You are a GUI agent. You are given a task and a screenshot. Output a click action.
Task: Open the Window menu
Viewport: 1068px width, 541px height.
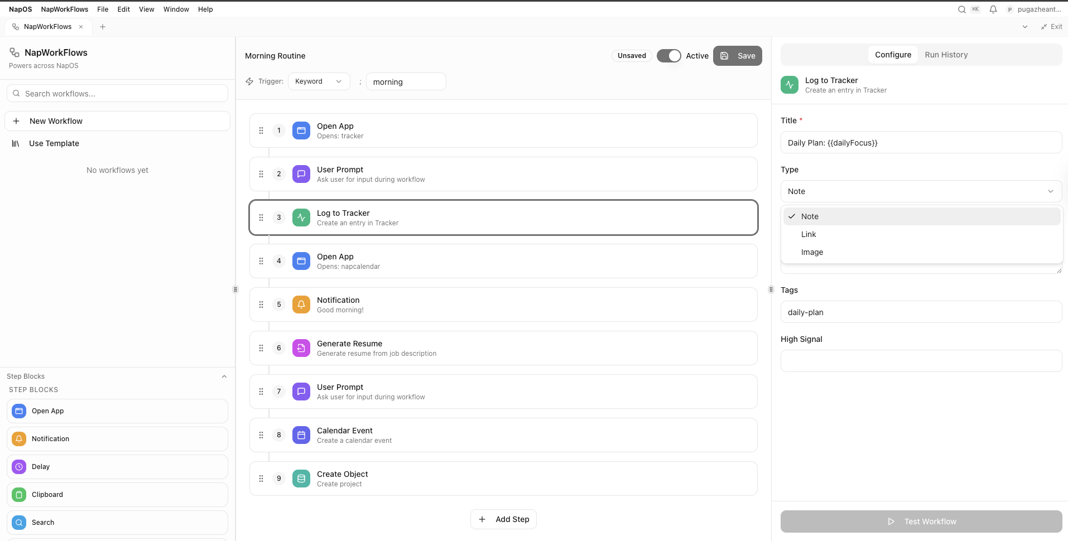[x=176, y=9]
